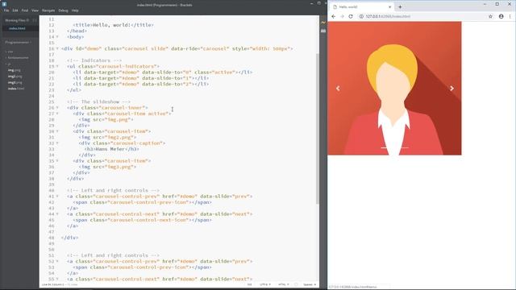Click the 'The slideshow' comment line

[x=98, y=102]
